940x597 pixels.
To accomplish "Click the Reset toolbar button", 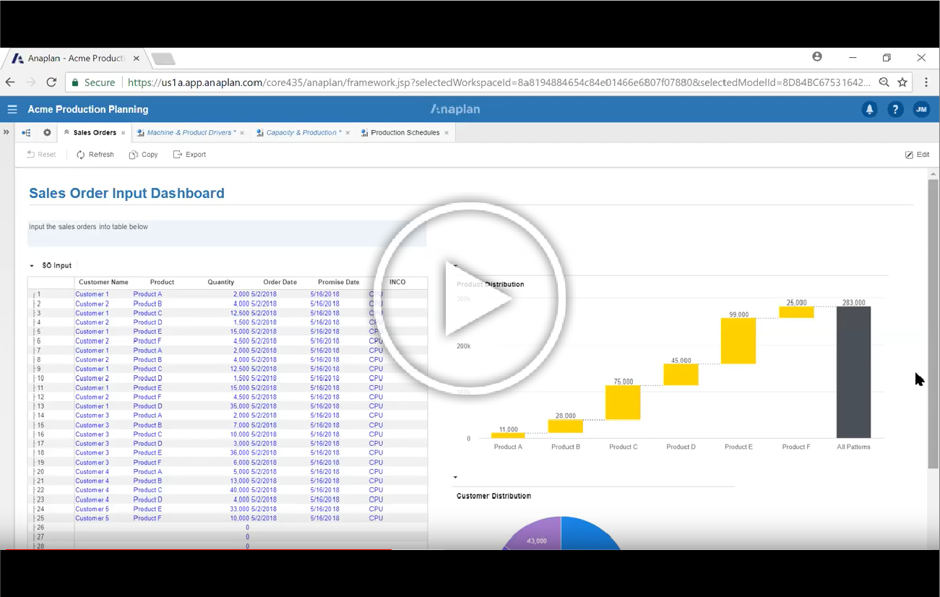I will (x=41, y=155).
